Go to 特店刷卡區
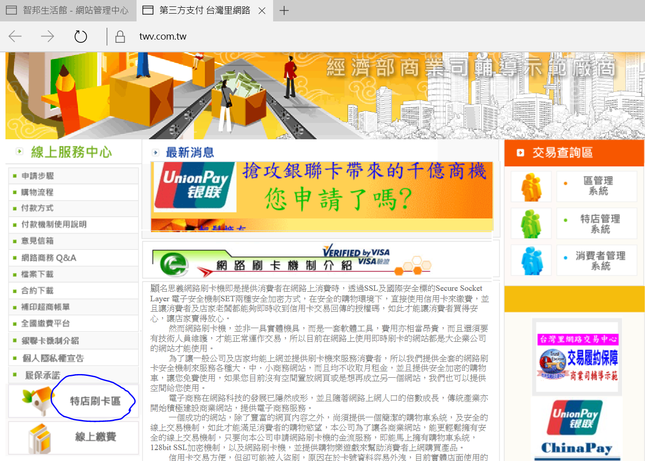 coord(95,401)
